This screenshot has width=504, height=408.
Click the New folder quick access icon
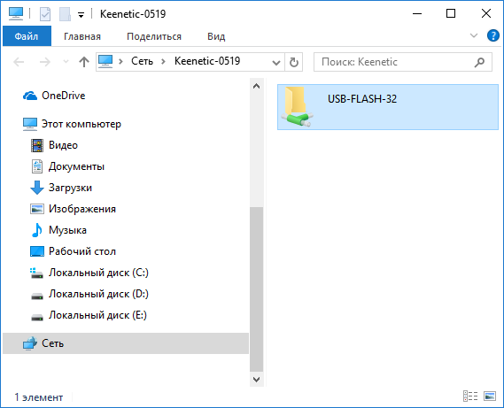coord(65,14)
